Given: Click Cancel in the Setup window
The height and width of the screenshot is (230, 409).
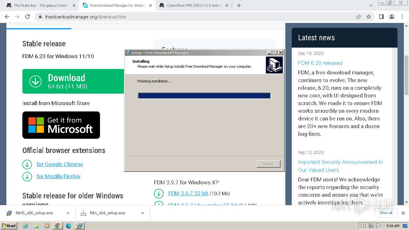Looking at the screenshot, I should pyautogui.click(x=268, y=164).
